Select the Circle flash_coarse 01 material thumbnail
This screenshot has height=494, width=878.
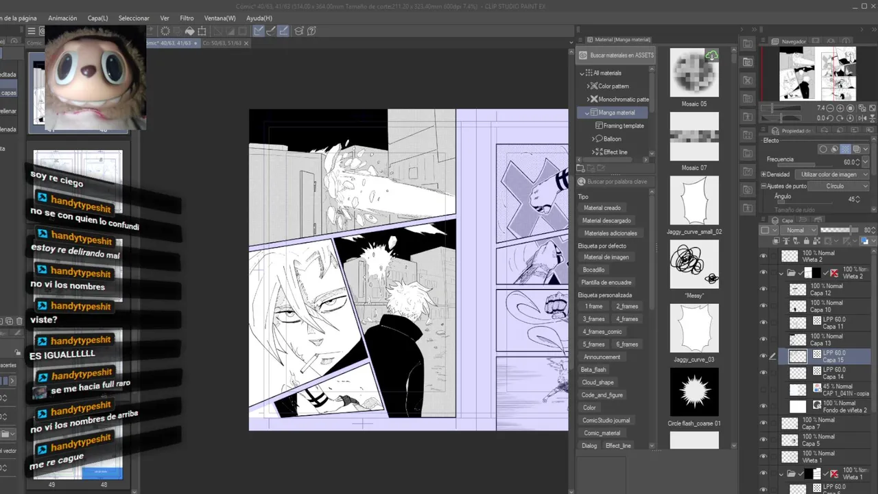click(694, 392)
